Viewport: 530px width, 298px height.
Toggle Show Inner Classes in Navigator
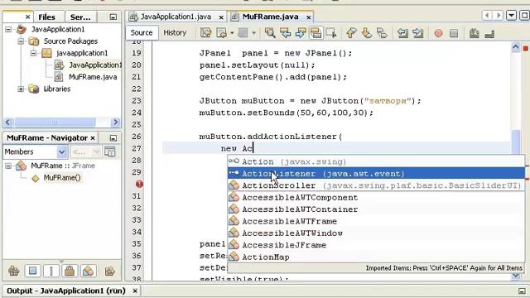[89, 271]
